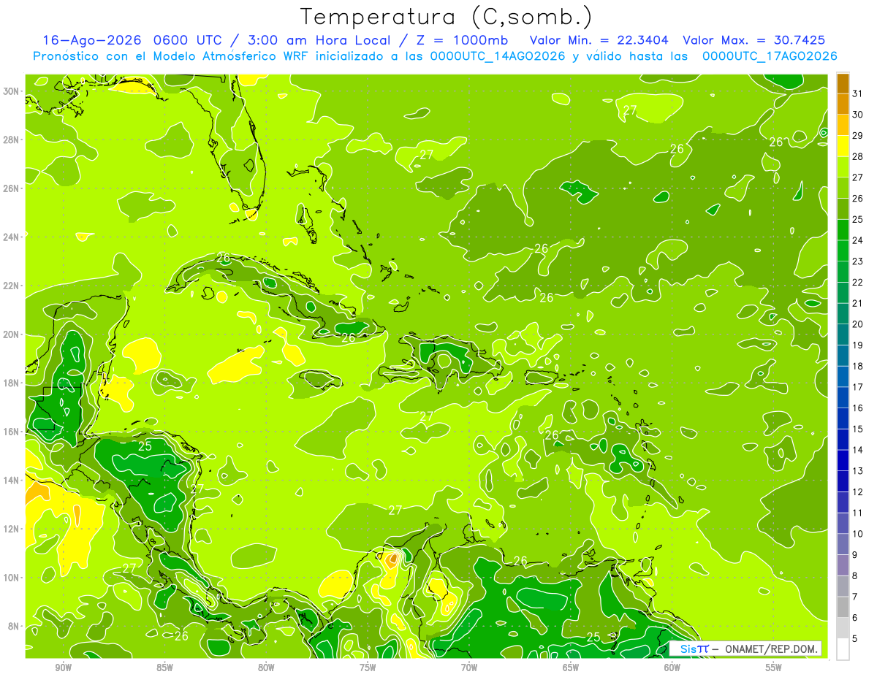877x677 pixels.
Task: Click the '22N' latitude axis label
Action: [x=12, y=286]
